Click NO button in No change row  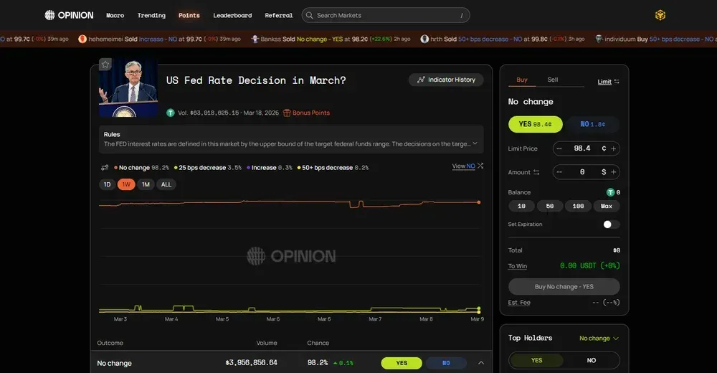[x=446, y=363]
